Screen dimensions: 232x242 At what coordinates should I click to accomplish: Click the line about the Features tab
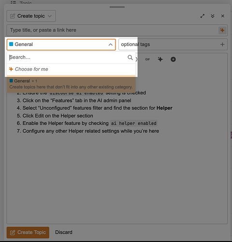coord(77,101)
